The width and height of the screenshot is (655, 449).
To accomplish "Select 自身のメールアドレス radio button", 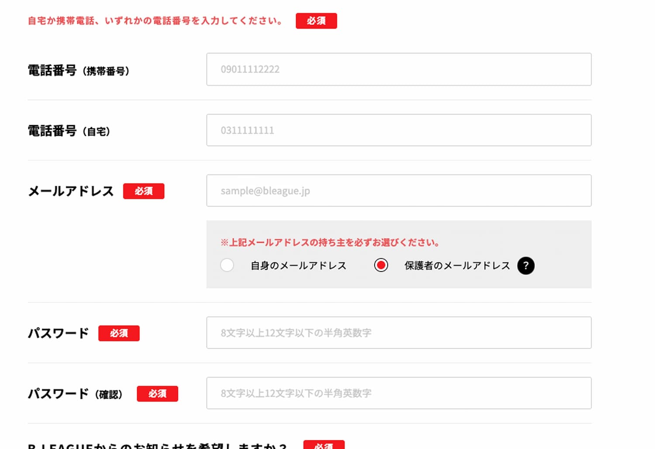I will click(227, 265).
